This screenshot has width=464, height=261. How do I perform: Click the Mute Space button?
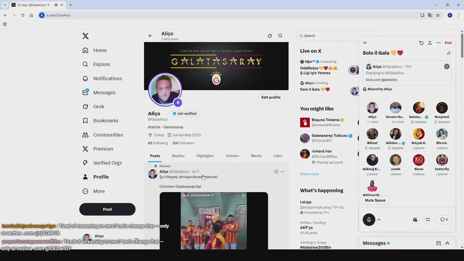375,200
